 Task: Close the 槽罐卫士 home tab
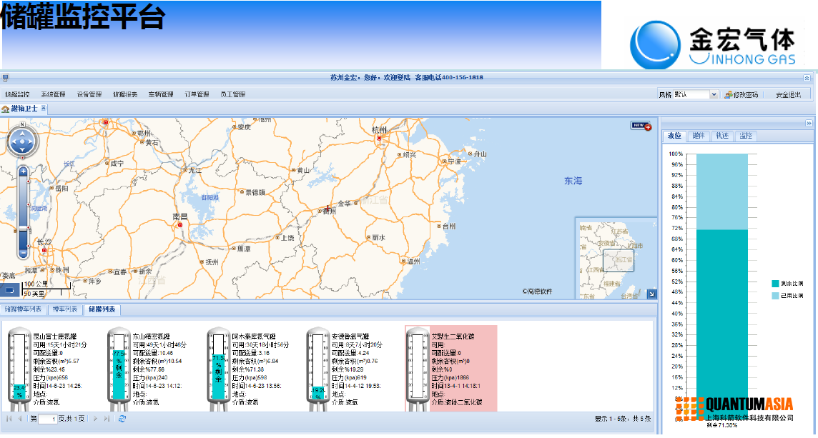(x=44, y=108)
